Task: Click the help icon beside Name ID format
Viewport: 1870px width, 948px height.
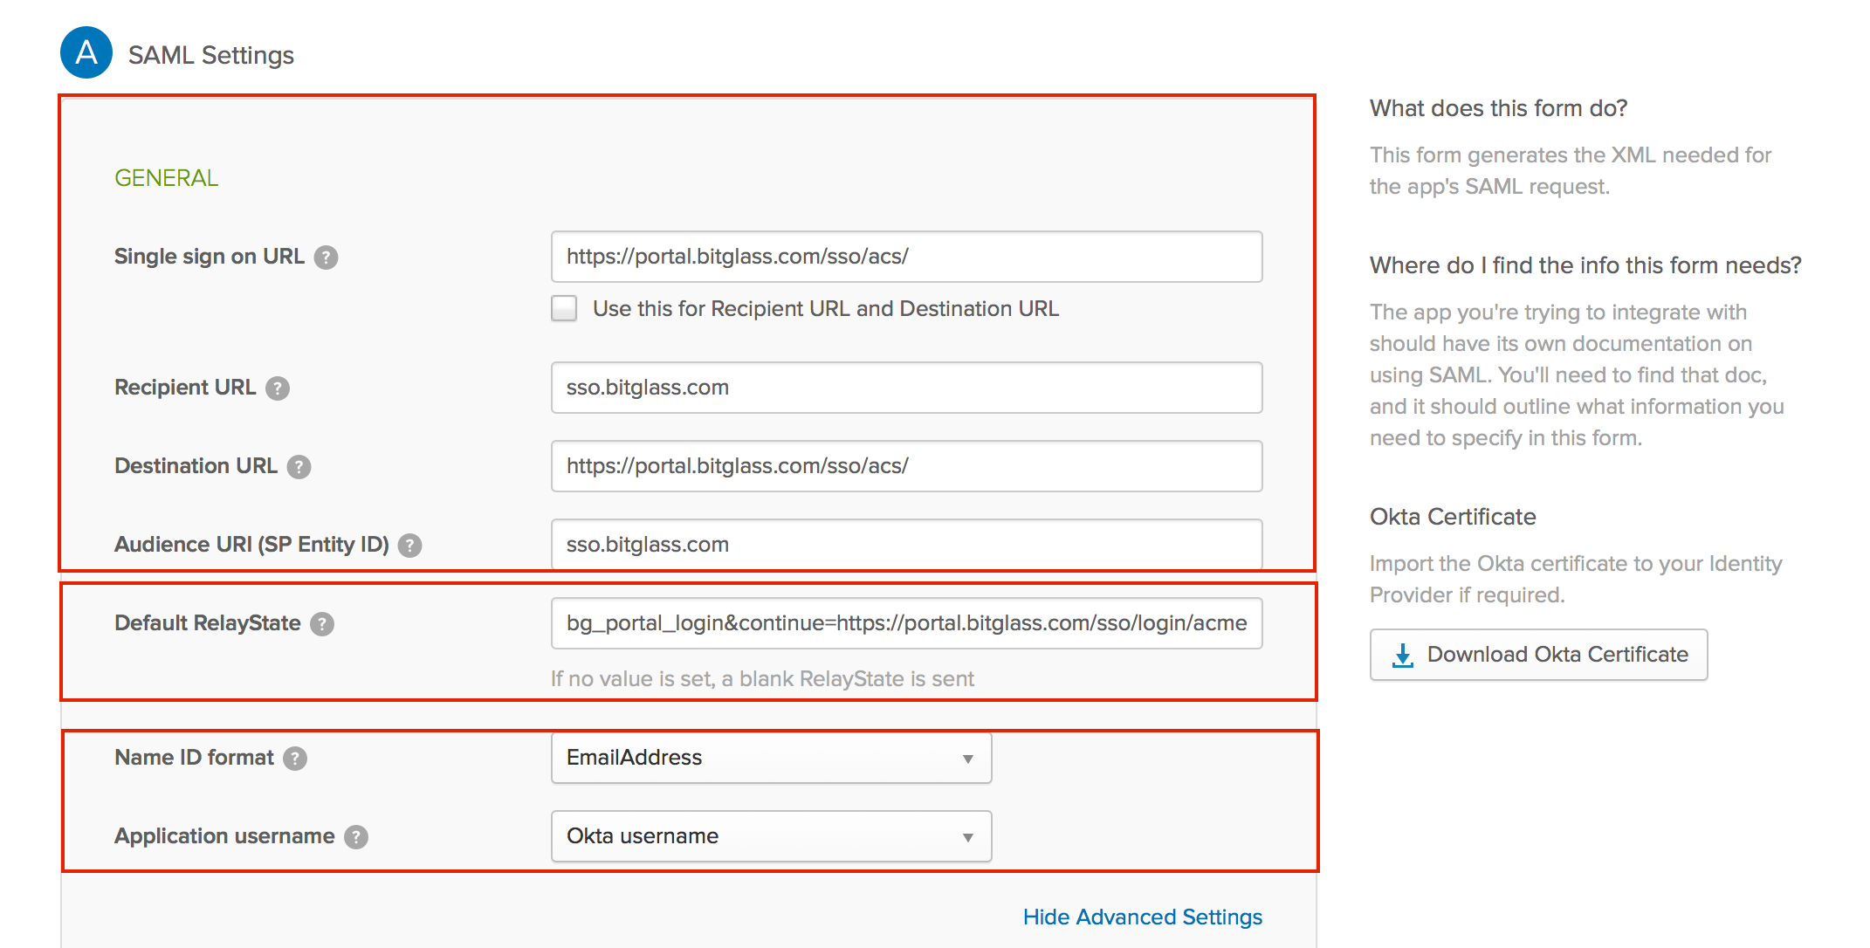Action: [295, 759]
